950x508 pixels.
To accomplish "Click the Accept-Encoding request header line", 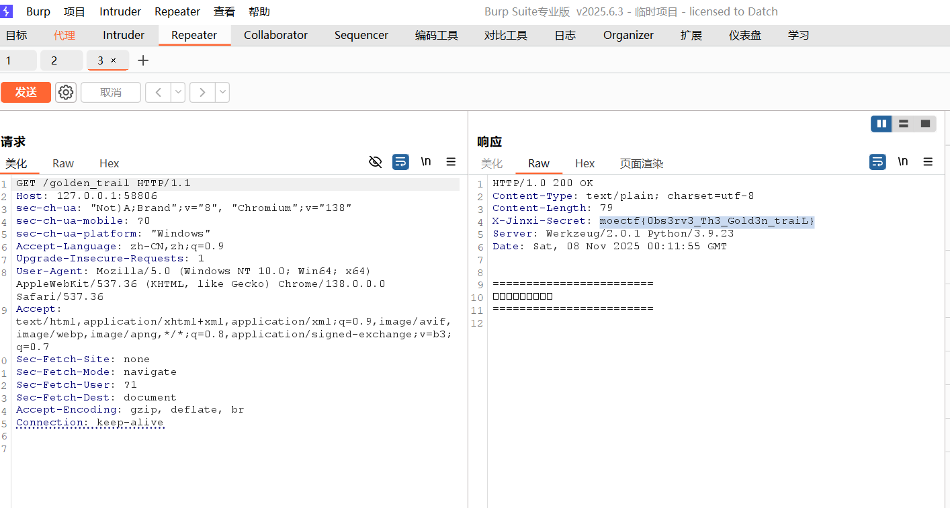I will pyautogui.click(x=130, y=410).
